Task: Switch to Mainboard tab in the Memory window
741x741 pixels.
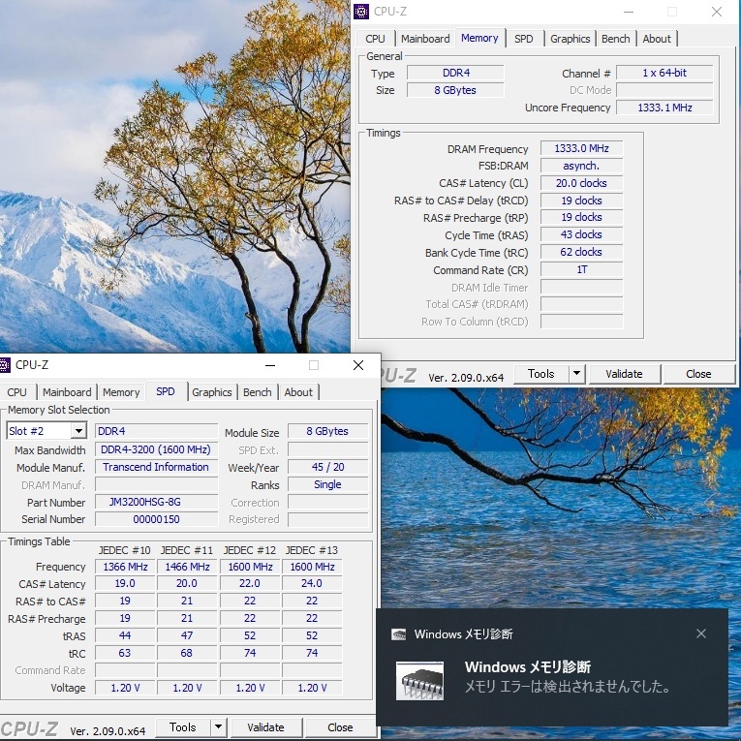Action: pyautogui.click(x=425, y=39)
